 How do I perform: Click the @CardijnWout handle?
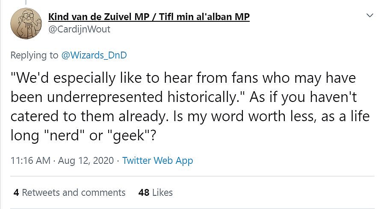click(x=79, y=29)
